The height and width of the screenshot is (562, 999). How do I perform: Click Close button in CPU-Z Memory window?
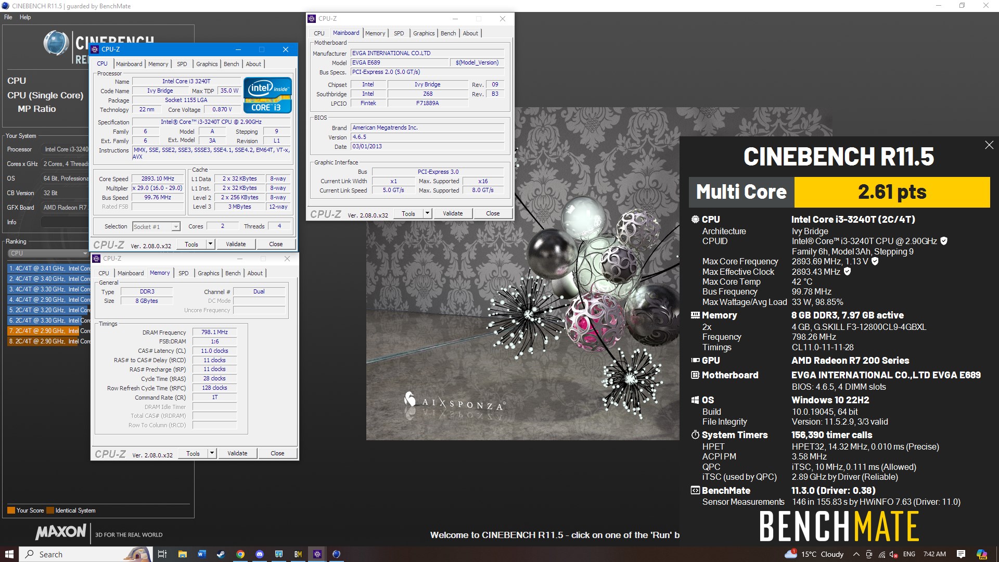[277, 453]
